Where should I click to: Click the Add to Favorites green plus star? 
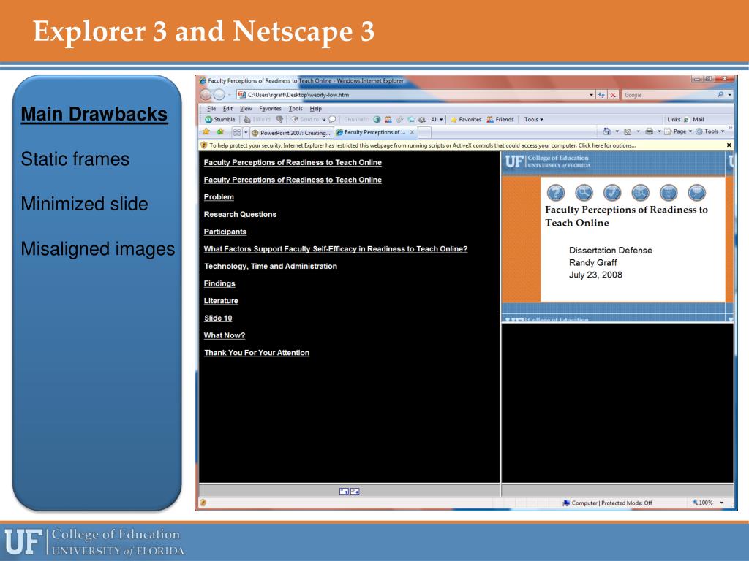tap(220, 131)
